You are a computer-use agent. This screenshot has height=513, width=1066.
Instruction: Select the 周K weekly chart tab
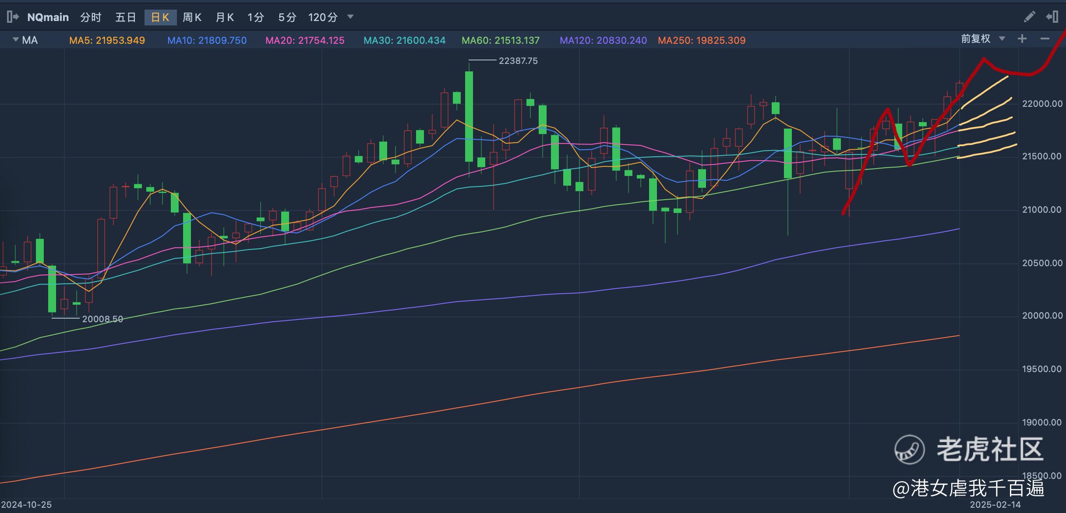point(192,17)
